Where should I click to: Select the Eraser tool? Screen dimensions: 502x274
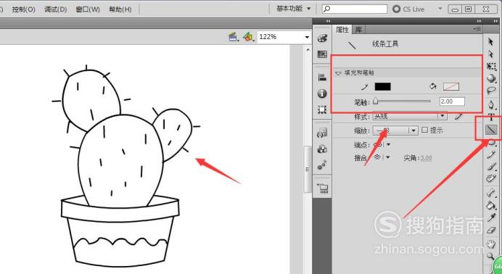(491, 231)
